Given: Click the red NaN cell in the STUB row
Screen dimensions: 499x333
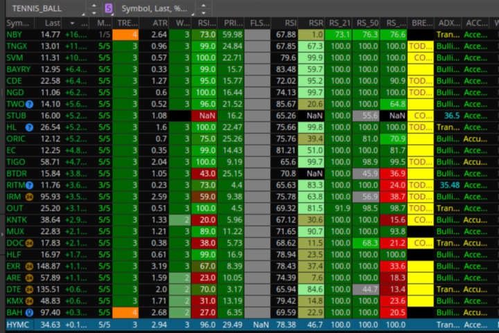Looking at the screenshot, I should tap(204, 116).
